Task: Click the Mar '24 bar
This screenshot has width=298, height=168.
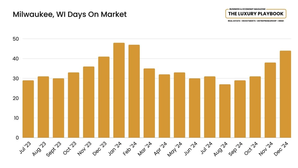Action: click(149, 103)
